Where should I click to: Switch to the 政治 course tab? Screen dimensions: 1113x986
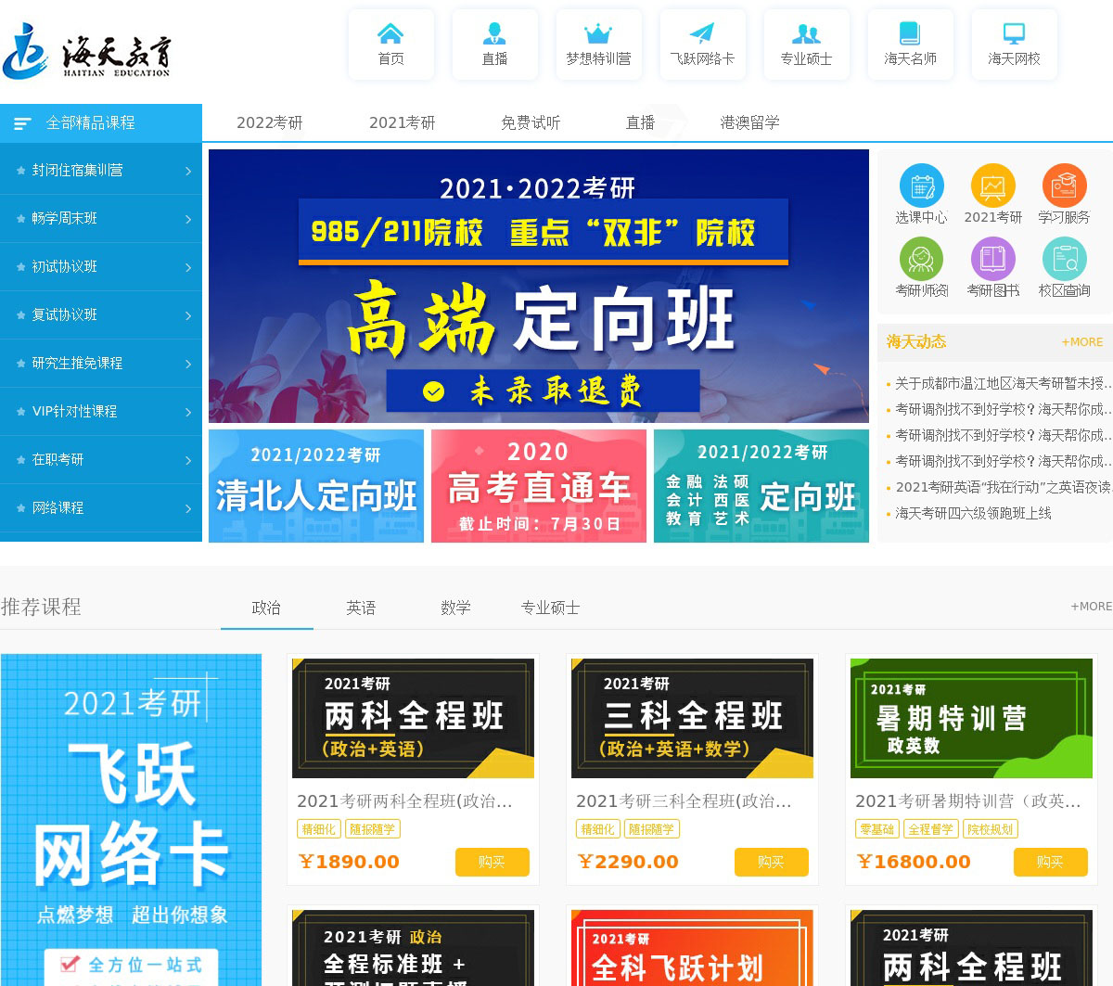(x=266, y=608)
